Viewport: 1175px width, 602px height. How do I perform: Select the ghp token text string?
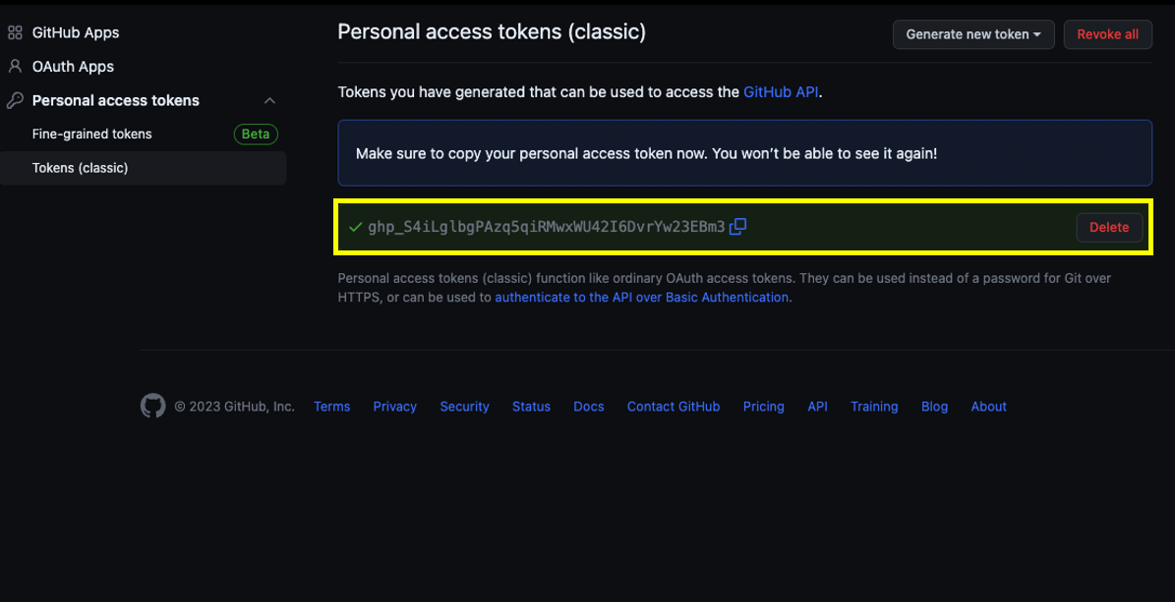(547, 227)
